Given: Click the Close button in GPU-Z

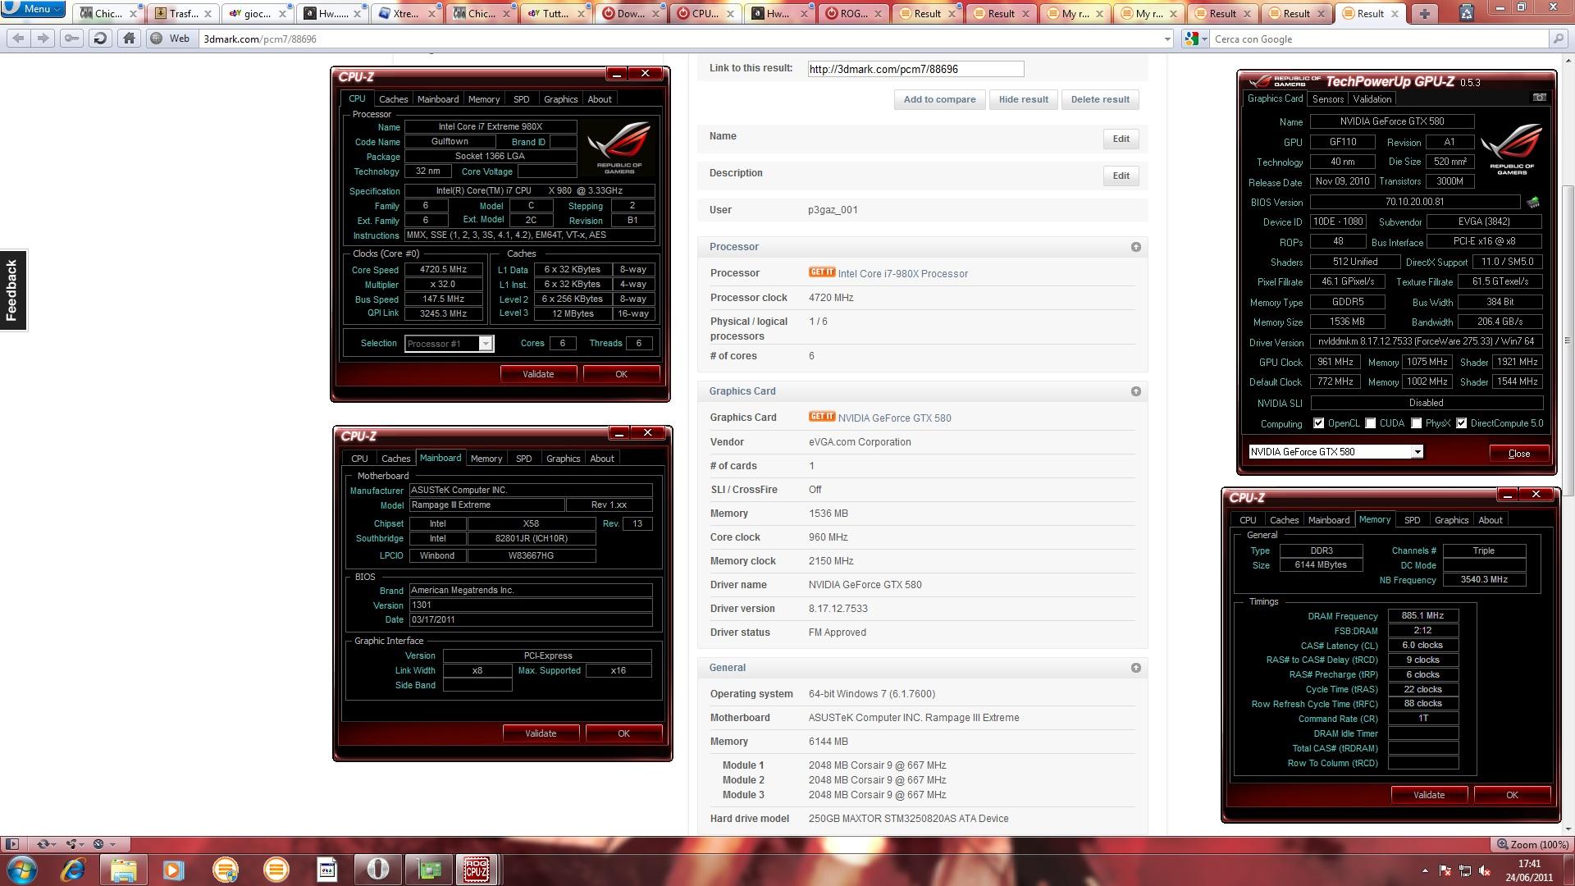Looking at the screenshot, I should pos(1518,454).
